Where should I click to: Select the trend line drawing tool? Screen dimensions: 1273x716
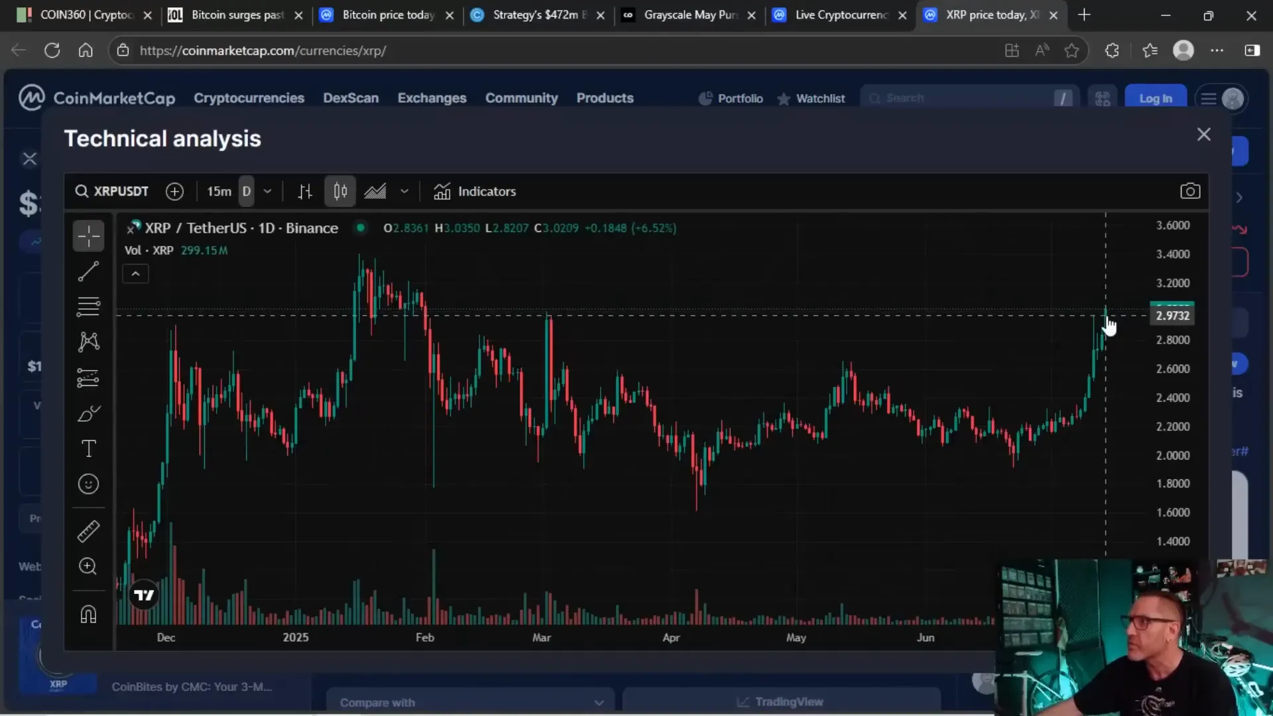[x=88, y=271]
